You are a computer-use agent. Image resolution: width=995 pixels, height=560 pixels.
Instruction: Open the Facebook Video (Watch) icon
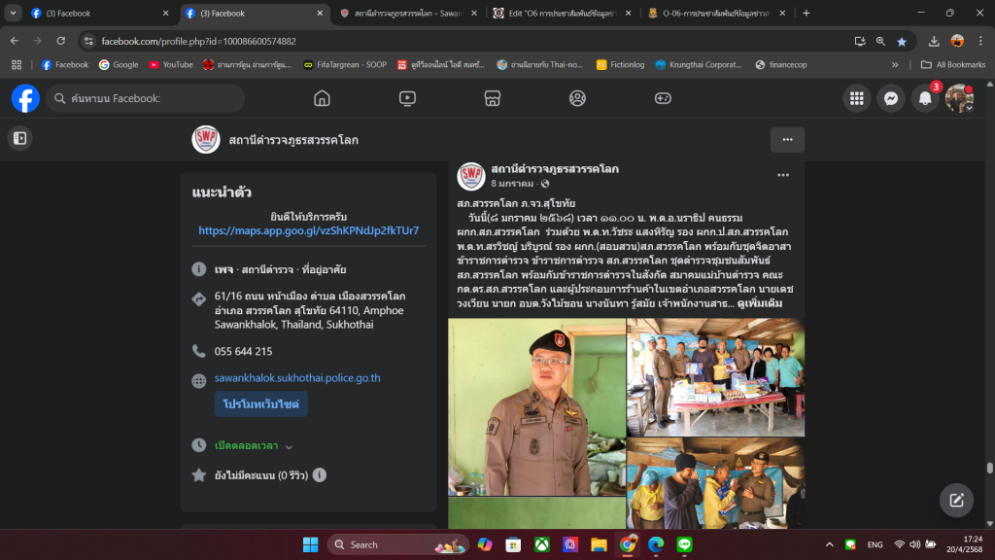[x=407, y=98]
